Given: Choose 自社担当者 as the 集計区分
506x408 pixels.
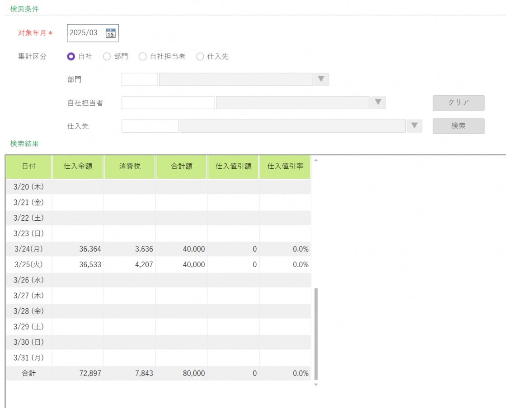Looking at the screenshot, I should coord(143,56).
